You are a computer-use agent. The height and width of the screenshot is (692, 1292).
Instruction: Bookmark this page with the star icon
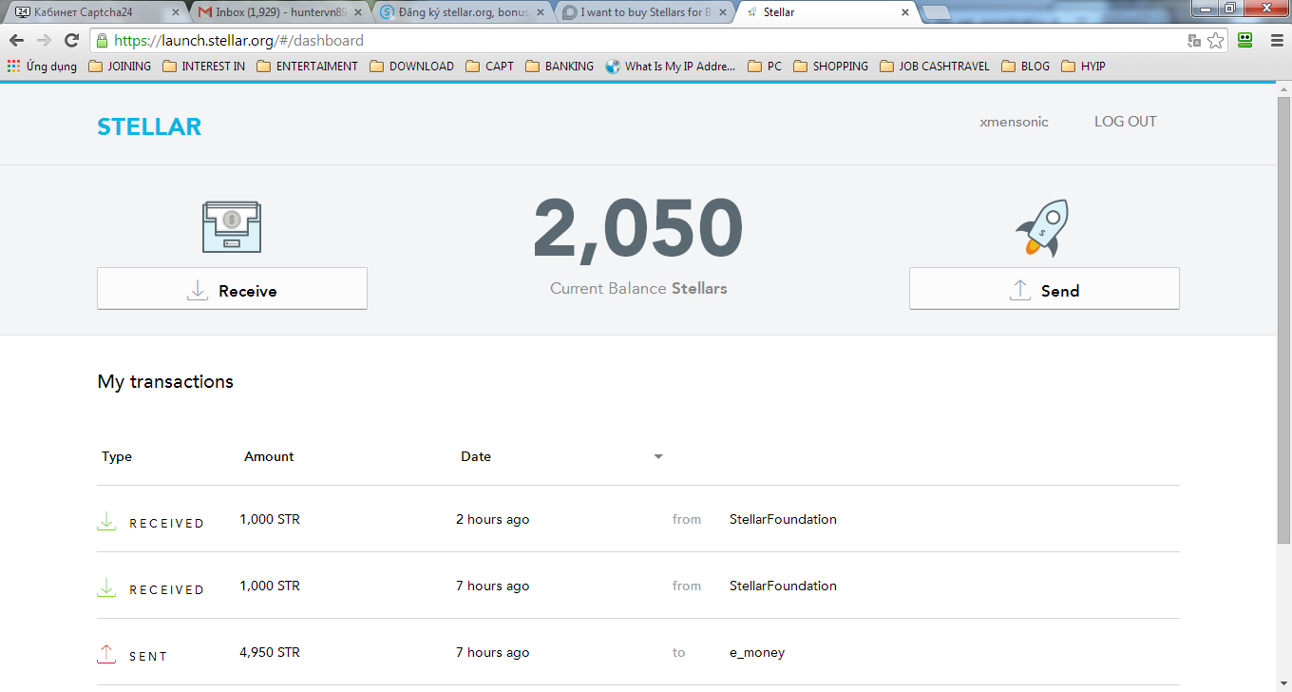1215,41
